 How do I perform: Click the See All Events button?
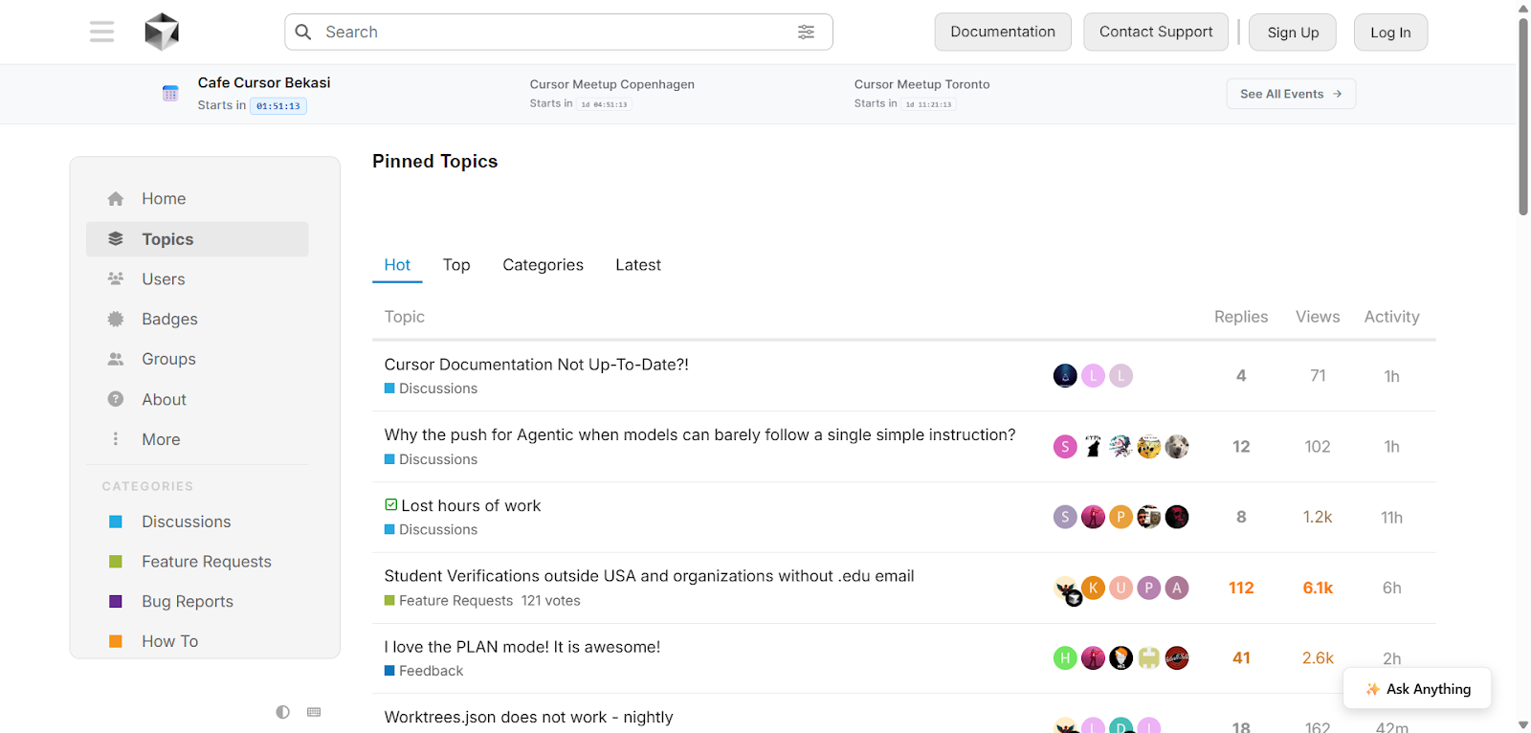1291,94
